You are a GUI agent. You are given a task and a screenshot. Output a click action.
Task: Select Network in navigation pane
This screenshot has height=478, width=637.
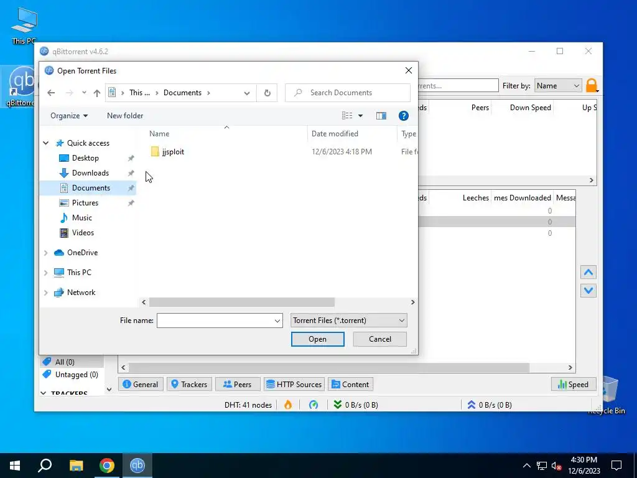81,293
